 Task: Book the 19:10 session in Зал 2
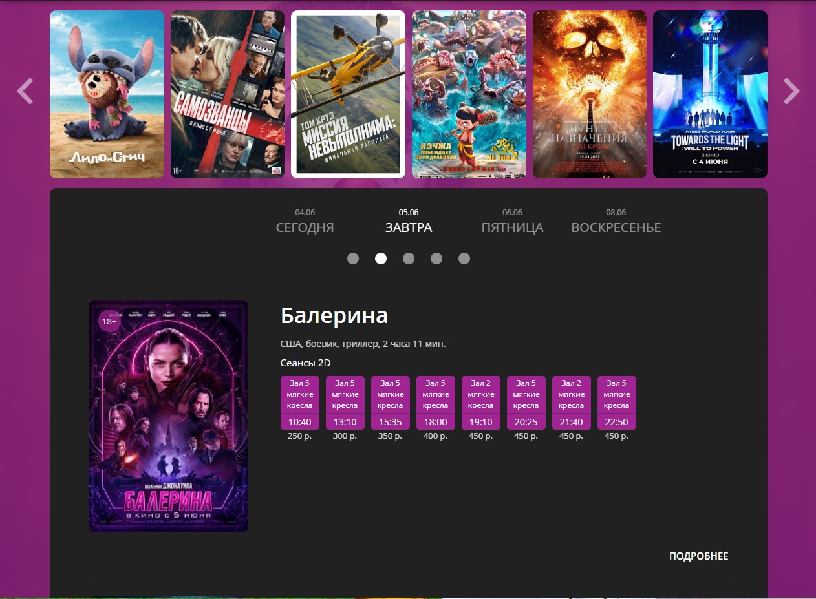coord(481,403)
